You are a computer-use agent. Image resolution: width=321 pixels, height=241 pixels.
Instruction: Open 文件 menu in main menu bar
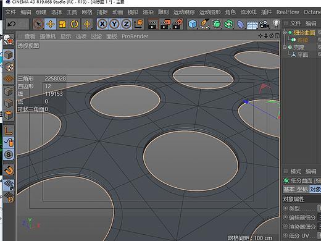point(10,12)
